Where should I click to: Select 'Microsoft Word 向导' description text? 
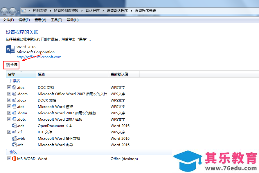click(x=55, y=145)
